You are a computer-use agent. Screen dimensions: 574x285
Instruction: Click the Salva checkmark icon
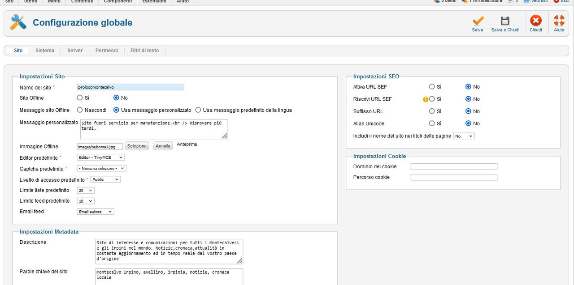[478, 21]
